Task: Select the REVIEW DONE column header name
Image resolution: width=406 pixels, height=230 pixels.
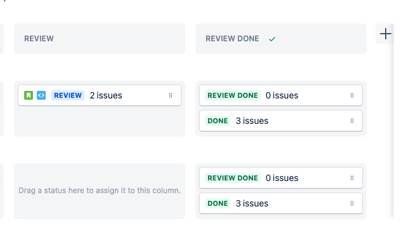Action: pyautogui.click(x=232, y=39)
